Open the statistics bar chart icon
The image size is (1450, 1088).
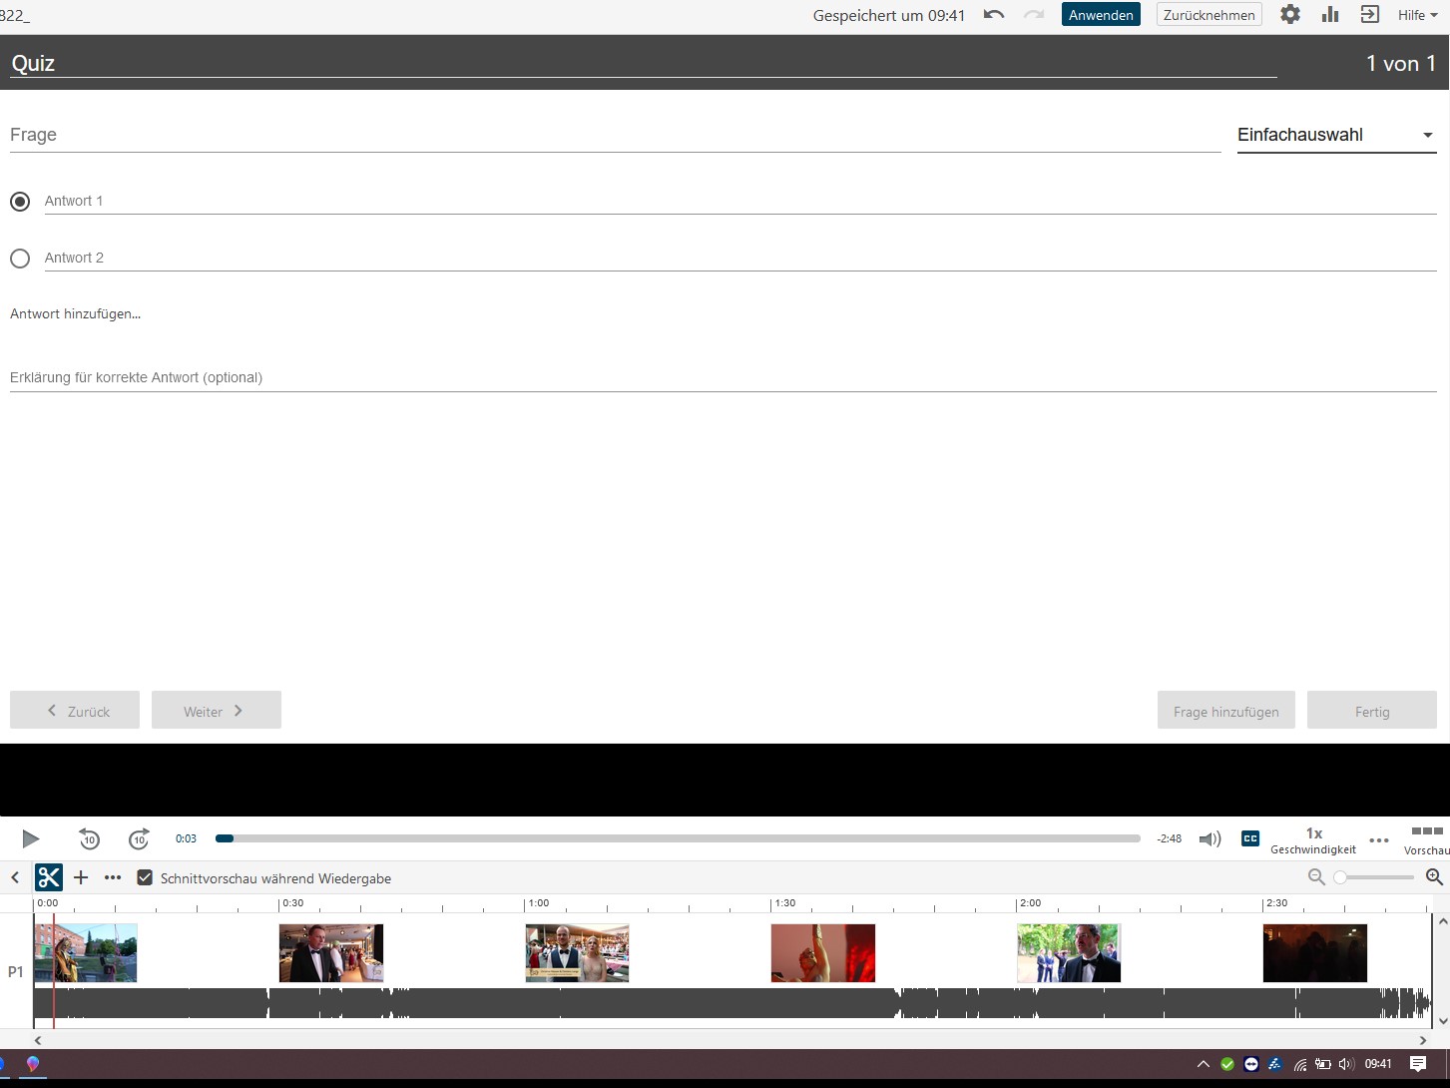tap(1330, 15)
